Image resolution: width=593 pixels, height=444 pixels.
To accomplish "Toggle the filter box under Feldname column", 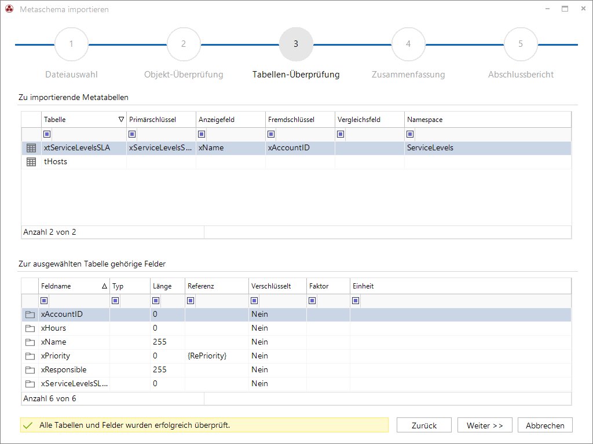I will tap(44, 301).
